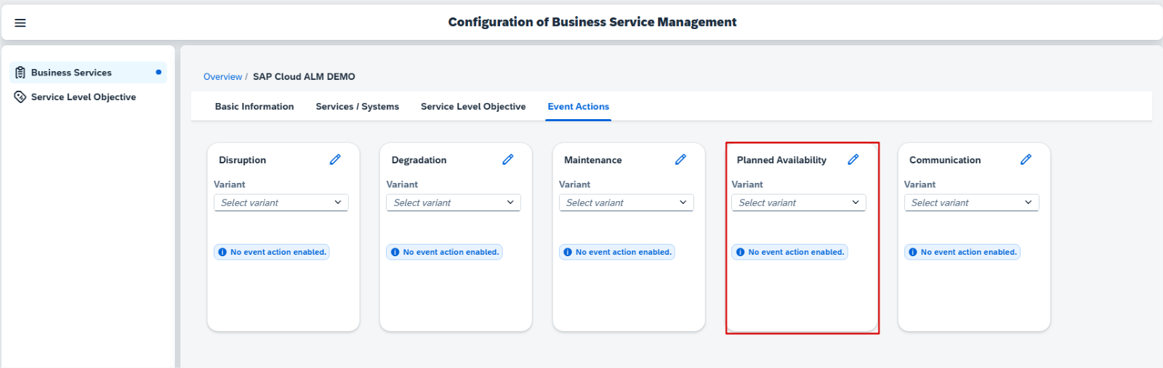Screen dimensions: 1163x368
Task: Click the Overview breadcrumb link
Action: click(x=222, y=77)
